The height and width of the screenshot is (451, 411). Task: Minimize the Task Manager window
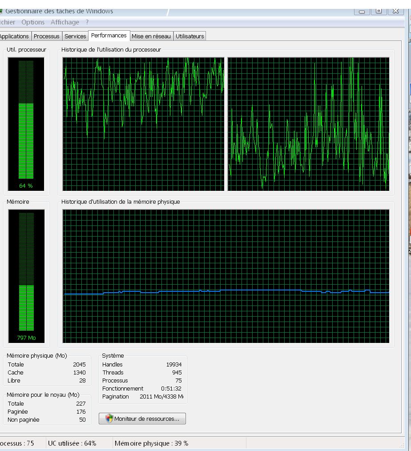pyautogui.click(x=362, y=12)
